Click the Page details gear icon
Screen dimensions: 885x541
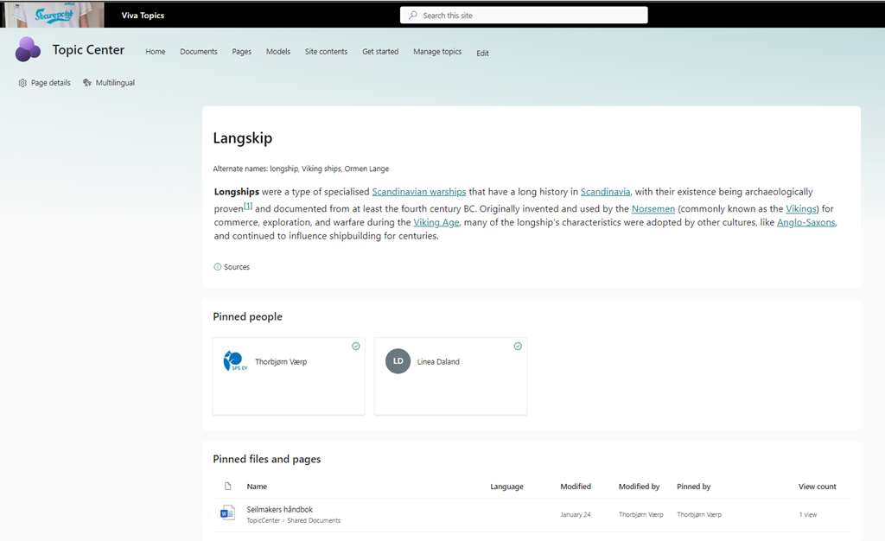tap(22, 83)
